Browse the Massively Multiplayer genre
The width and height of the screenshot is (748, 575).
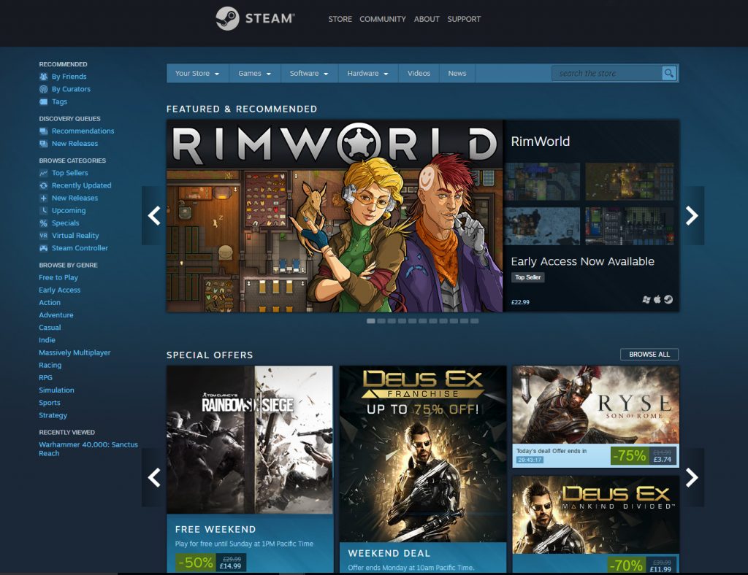coord(75,352)
